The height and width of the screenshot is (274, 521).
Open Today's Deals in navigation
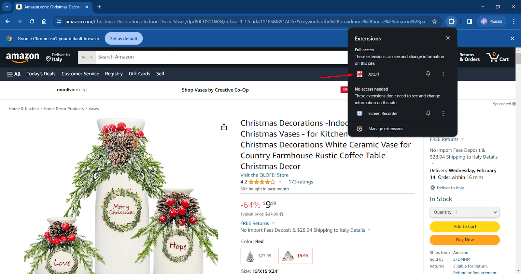(41, 74)
